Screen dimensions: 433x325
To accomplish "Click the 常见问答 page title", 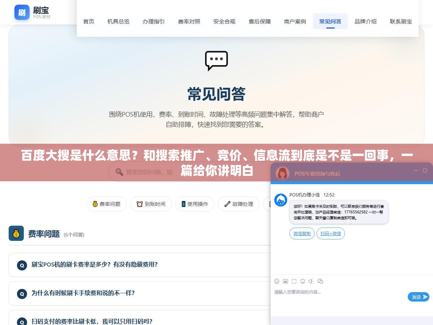I will point(216,94).
